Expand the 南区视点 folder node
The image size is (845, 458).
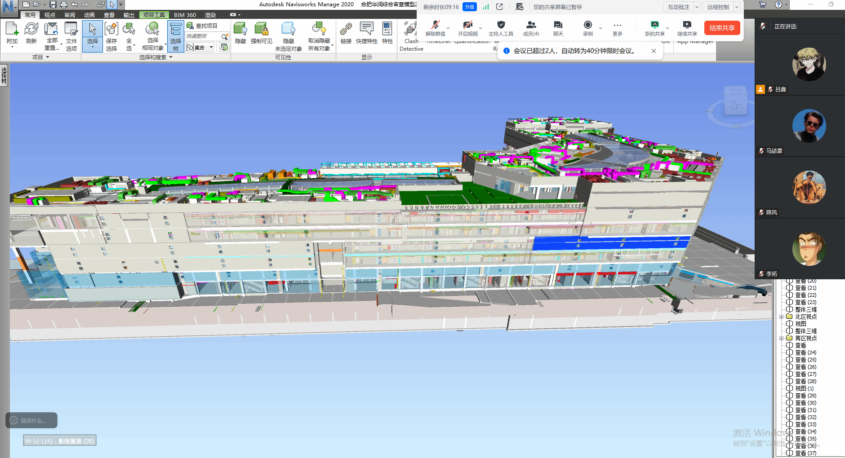pos(782,338)
